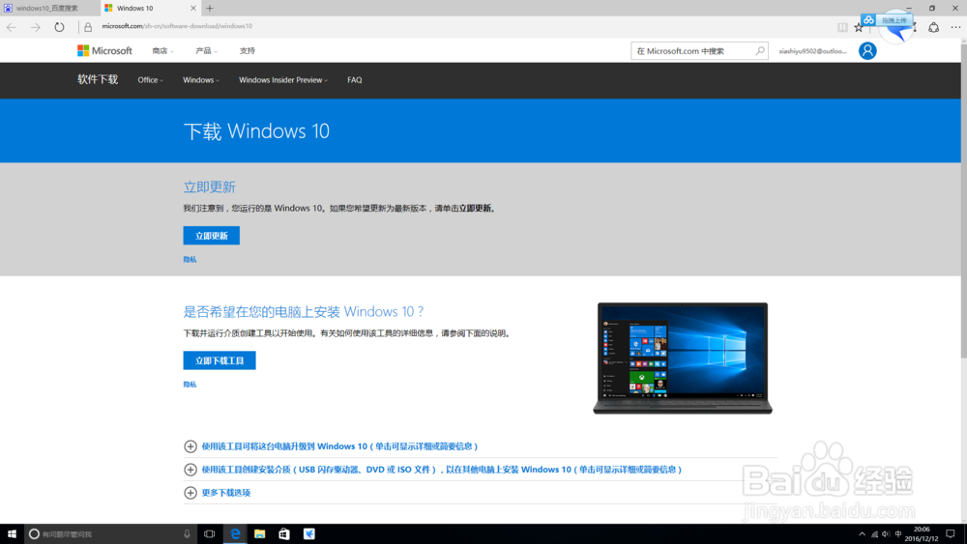Expand upgrade this PC to Windows 10 section
This screenshot has height=544, width=967.
(331, 446)
